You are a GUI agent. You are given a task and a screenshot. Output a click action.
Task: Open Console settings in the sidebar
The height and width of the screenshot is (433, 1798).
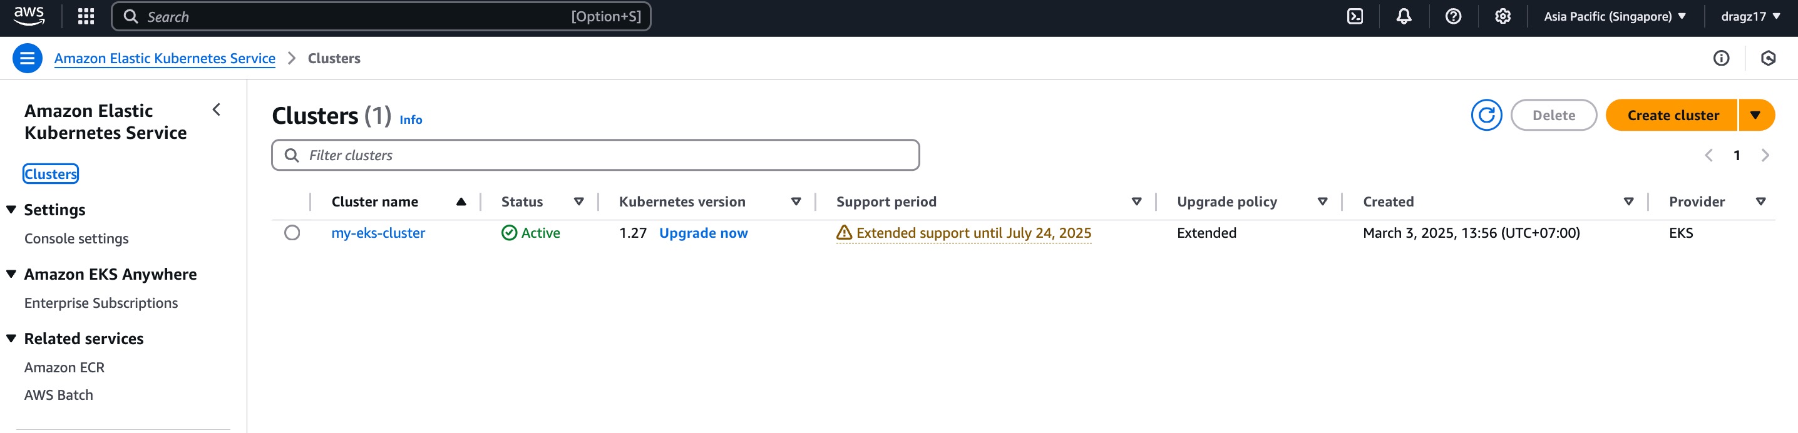coord(76,238)
